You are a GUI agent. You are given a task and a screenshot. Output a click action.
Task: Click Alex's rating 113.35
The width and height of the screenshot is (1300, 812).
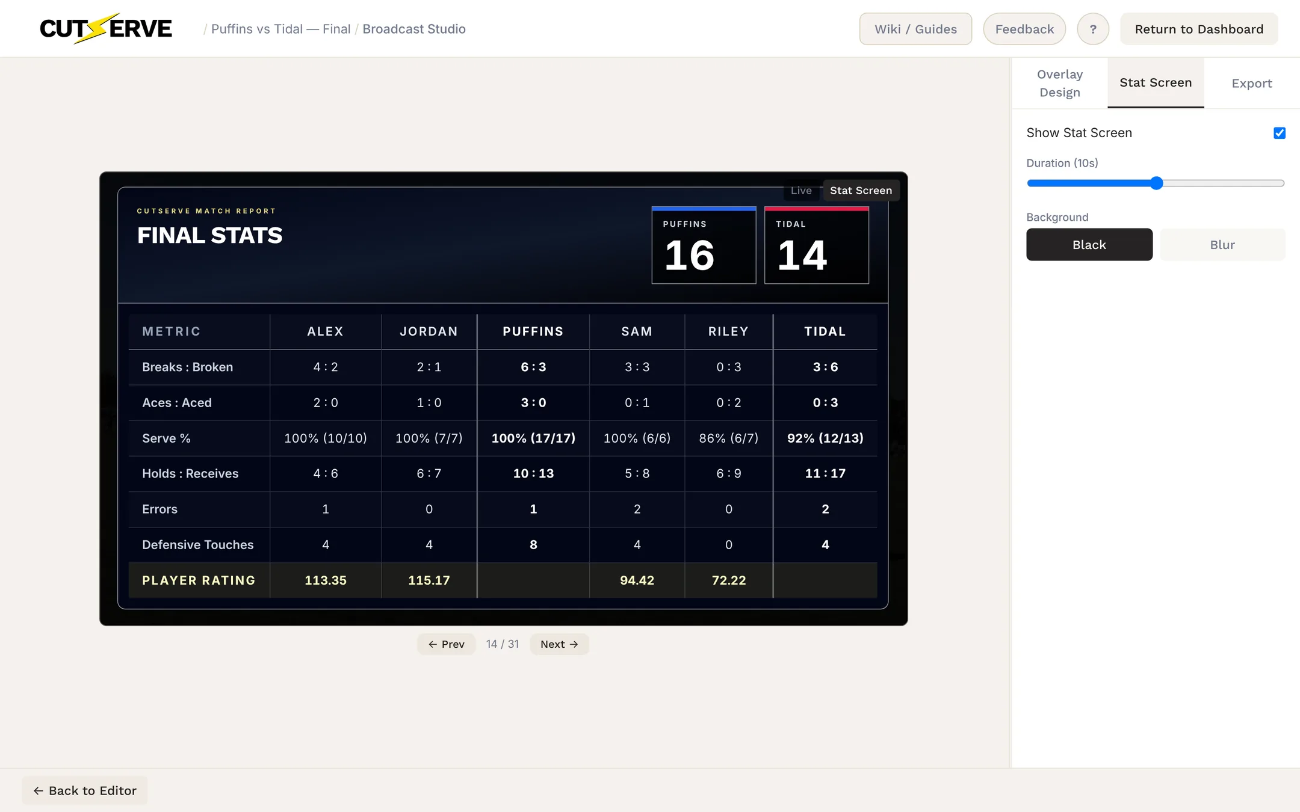tap(326, 580)
